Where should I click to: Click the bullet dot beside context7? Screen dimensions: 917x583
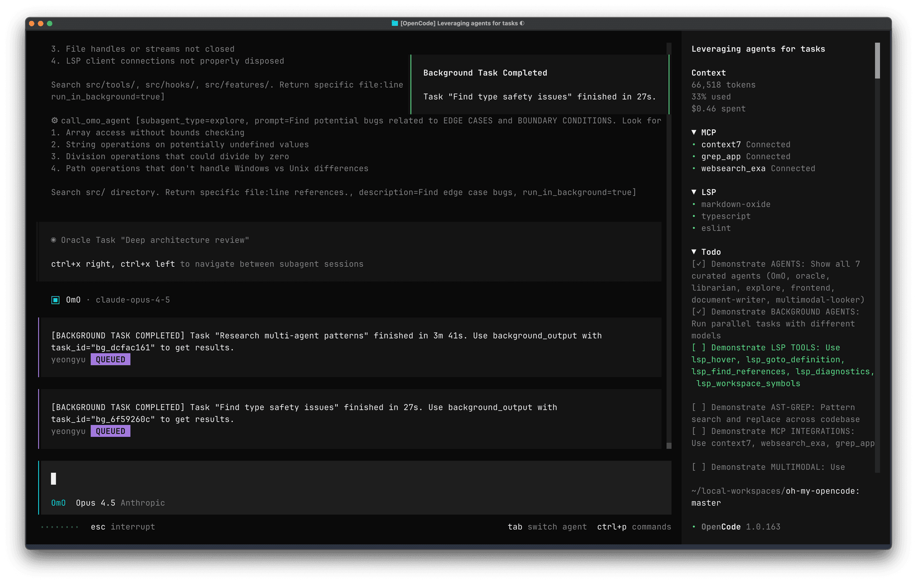click(694, 145)
